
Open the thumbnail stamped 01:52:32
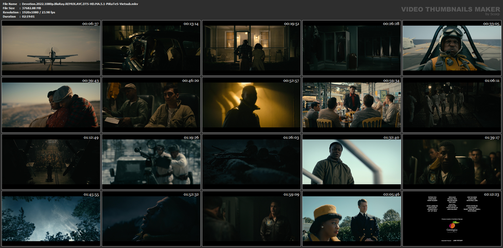point(151,219)
